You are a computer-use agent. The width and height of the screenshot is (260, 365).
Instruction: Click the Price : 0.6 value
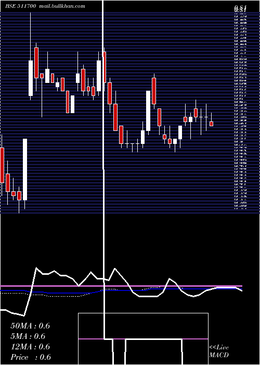click(x=31, y=357)
